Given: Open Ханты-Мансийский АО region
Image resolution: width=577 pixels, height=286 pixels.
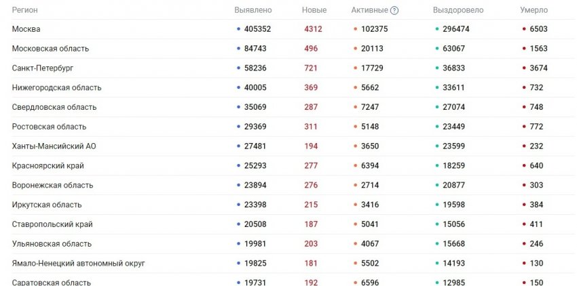Looking at the screenshot, I should [54, 146].
